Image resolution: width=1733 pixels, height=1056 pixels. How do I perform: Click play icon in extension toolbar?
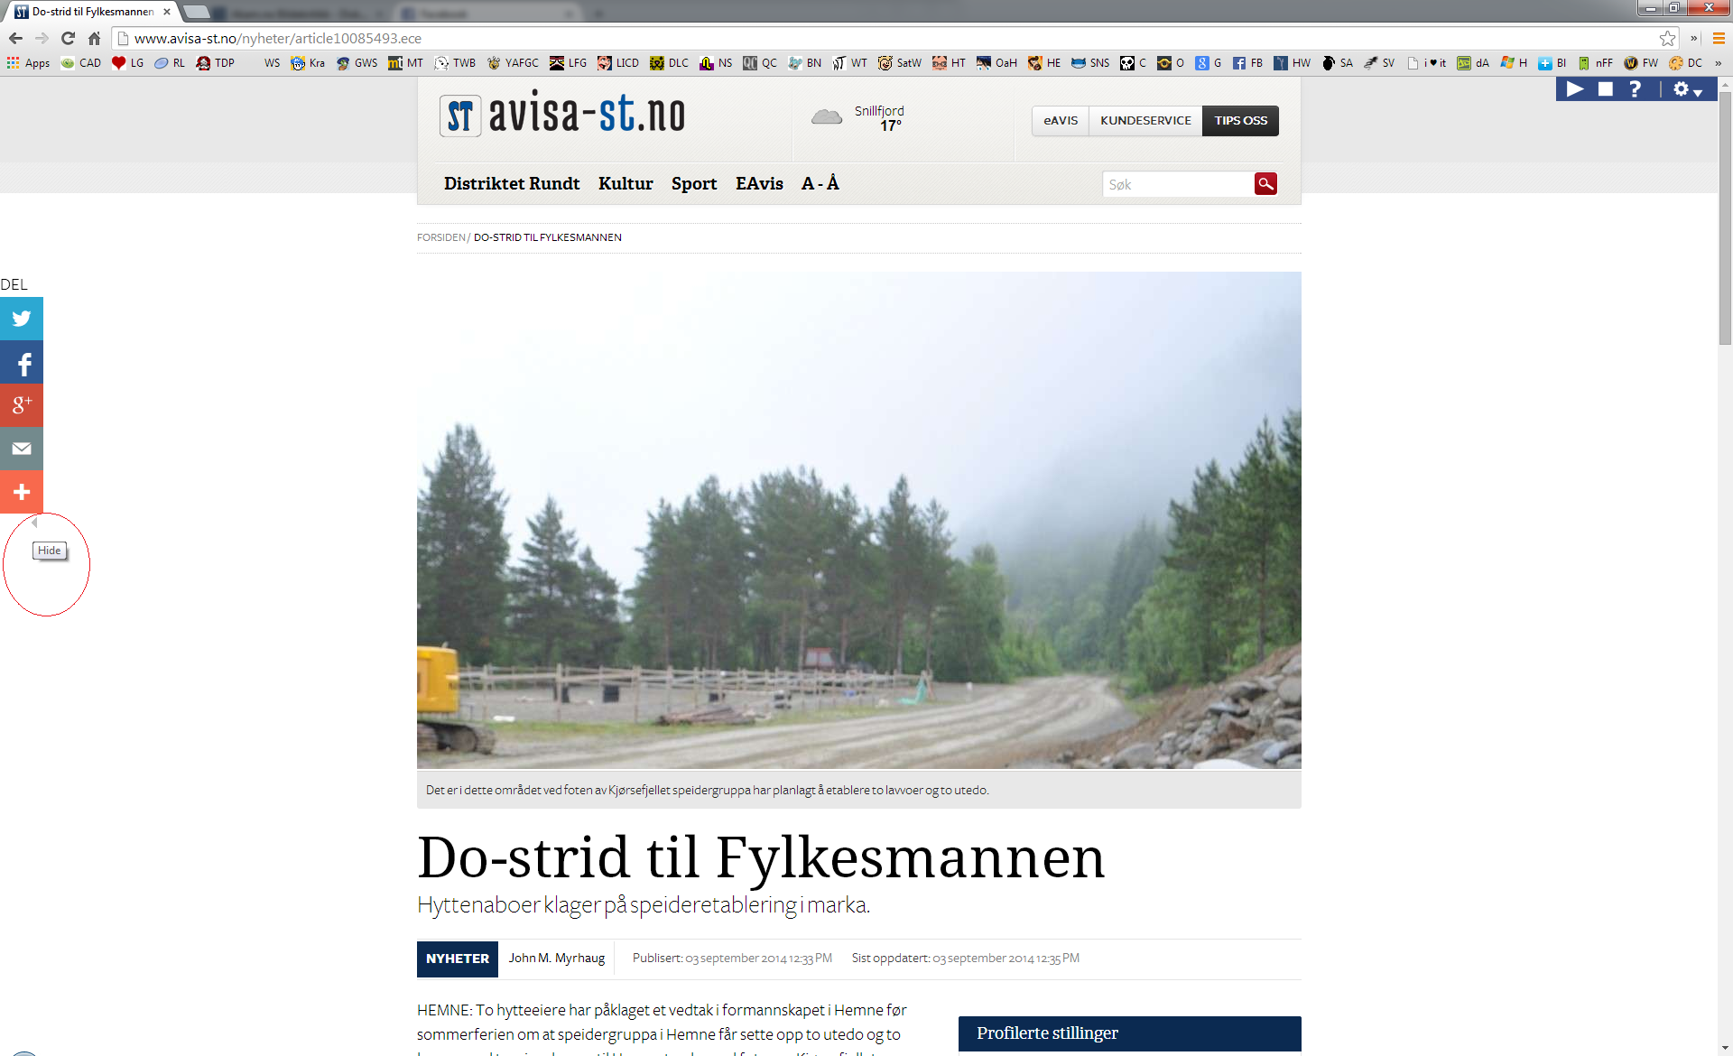tap(1575, 88)
